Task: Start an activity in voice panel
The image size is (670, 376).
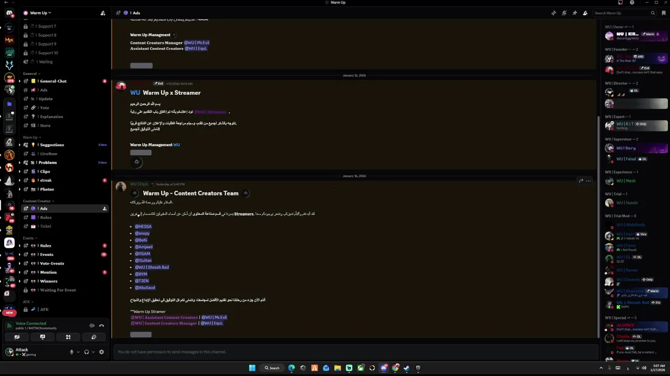Action: pyautogui.click(x=68, y=337)
